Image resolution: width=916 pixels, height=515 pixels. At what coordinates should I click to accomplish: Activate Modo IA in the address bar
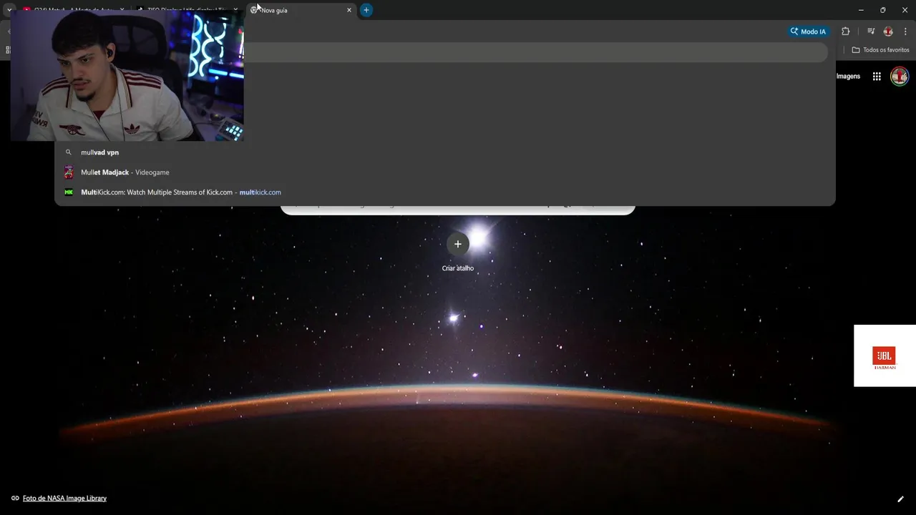[x=808, y=31]
